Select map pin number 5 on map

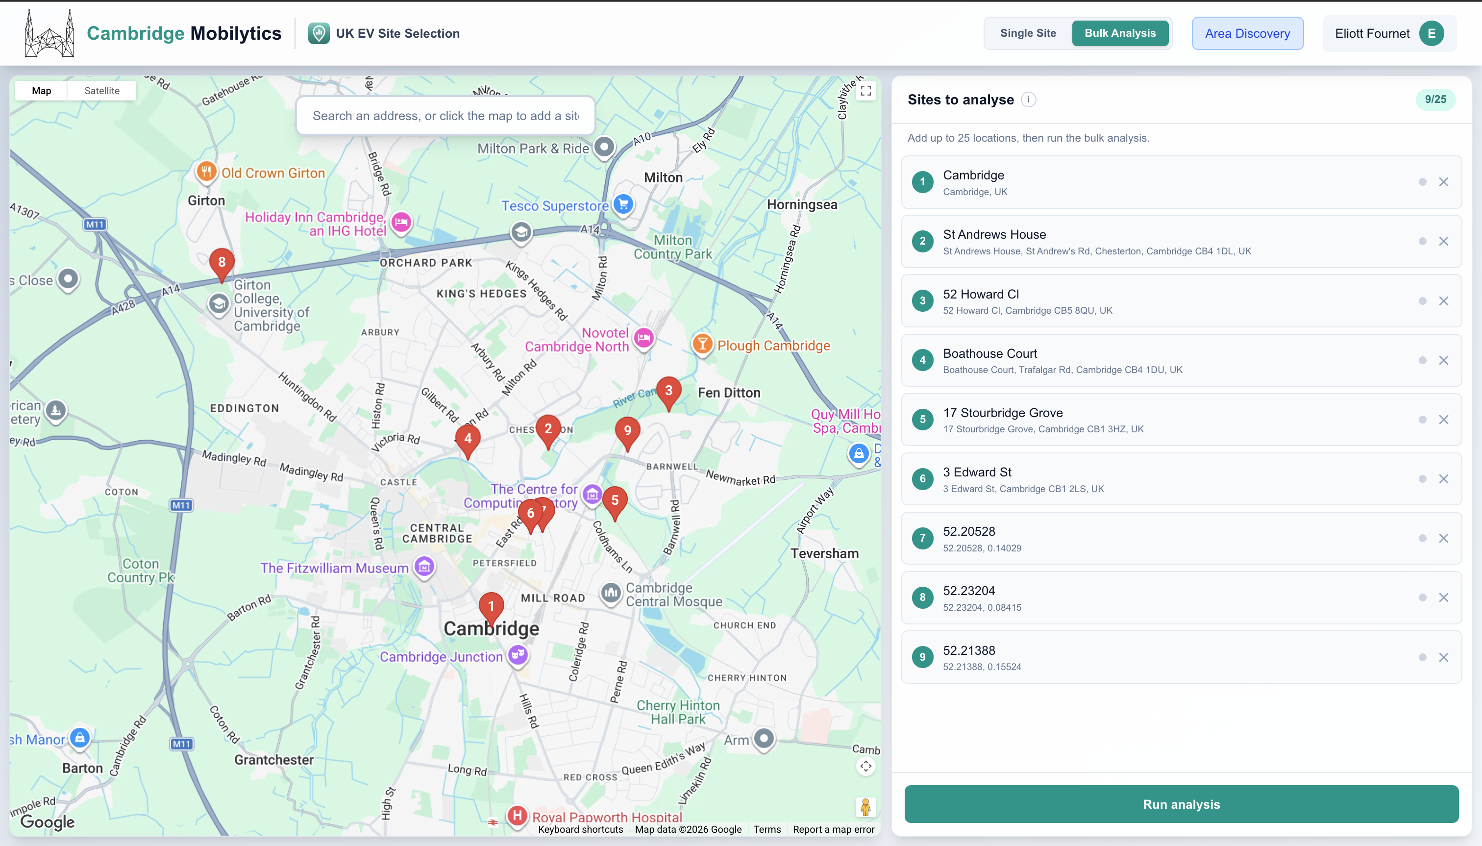[615, 503]
